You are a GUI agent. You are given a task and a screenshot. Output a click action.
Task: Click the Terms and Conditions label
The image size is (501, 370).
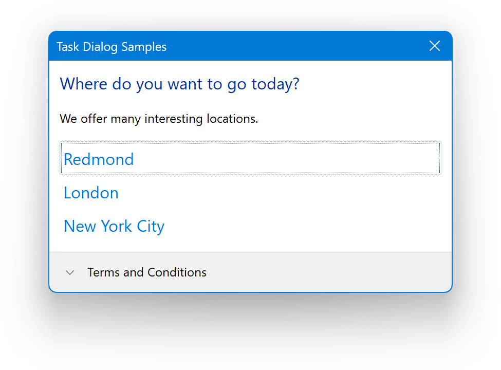click(147, 272)
